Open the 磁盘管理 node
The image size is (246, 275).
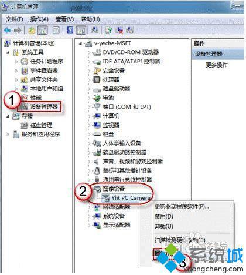click(x=41, y=125)
